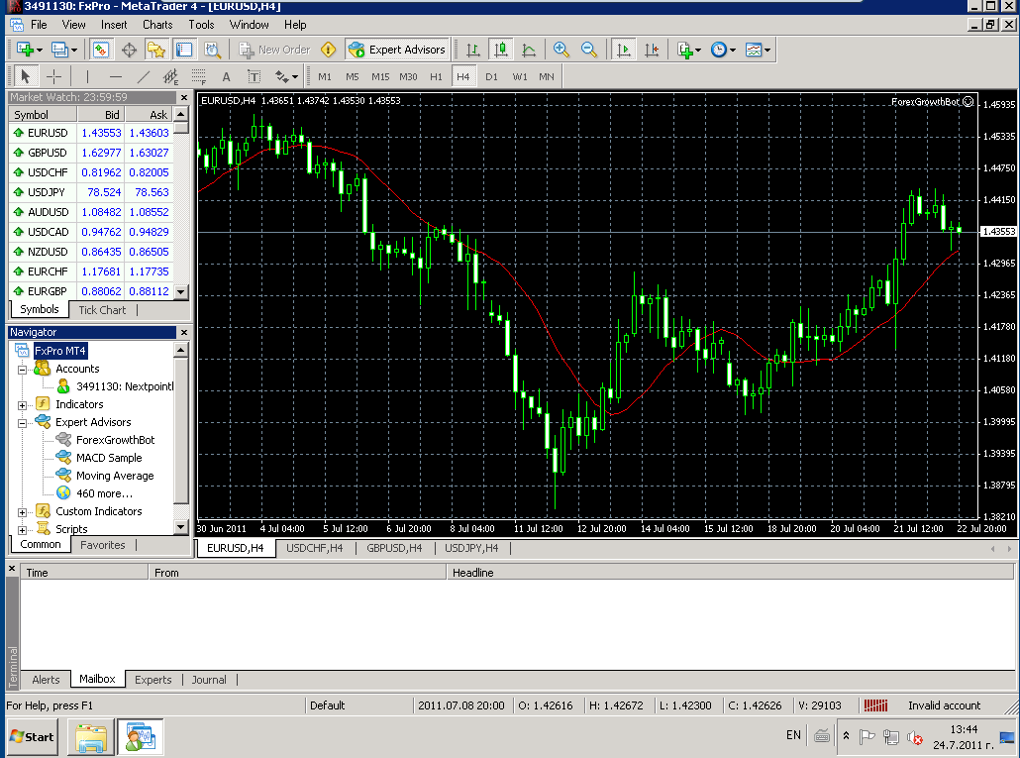Image resolution: width=1020 pixels, height=758 pixels.
Task: Choose the Trendline drawing tool
Action: [144, 76]
